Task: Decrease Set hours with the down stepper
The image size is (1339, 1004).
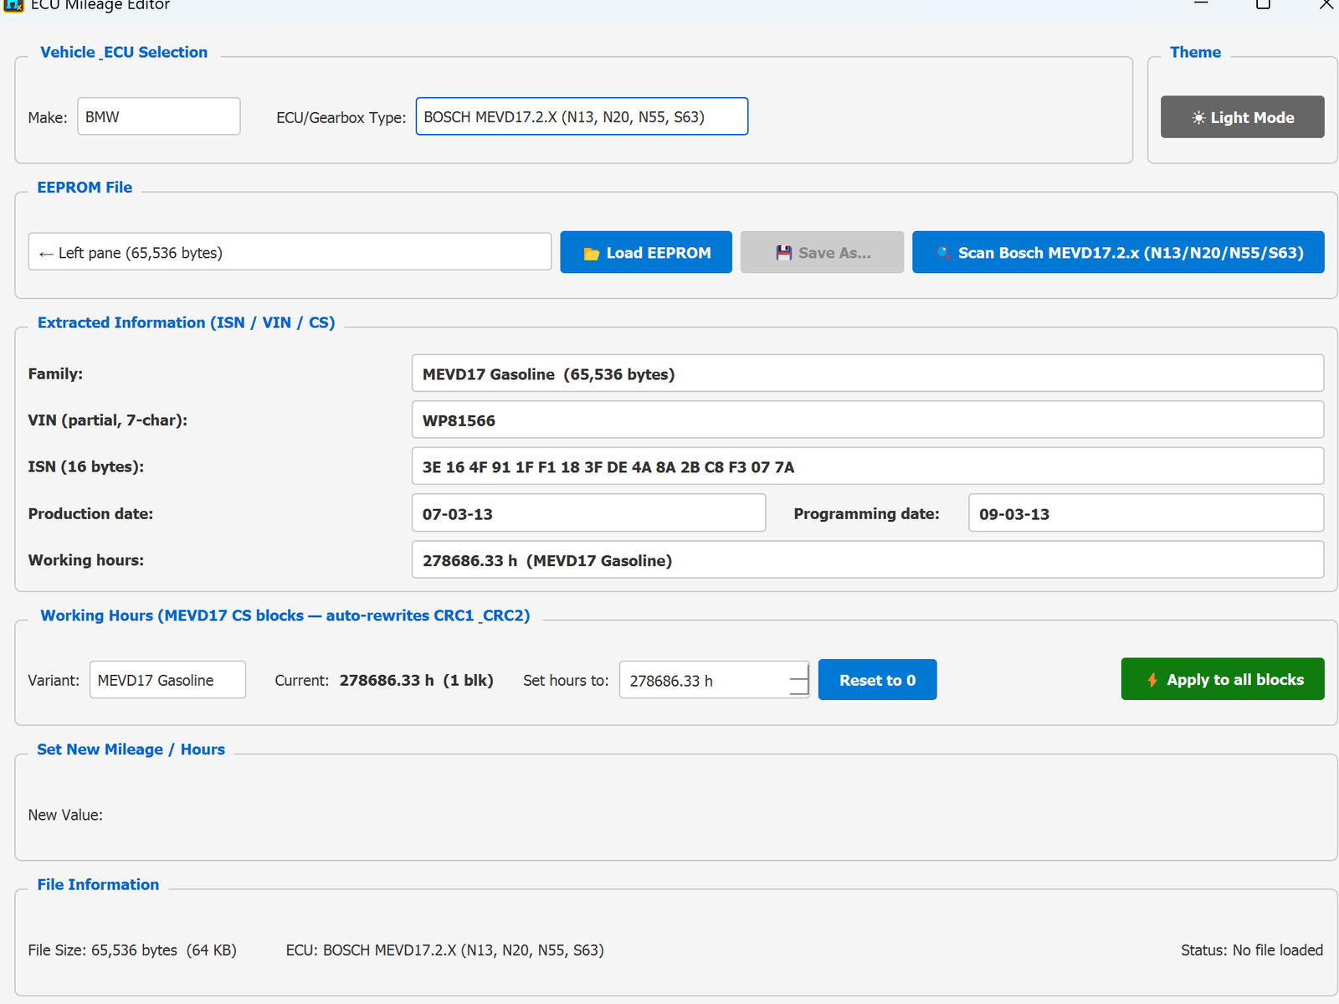Action: click(799, 688)
